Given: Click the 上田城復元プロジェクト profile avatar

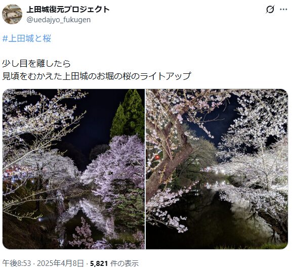Looking at the screenshot, I should 12,14.
